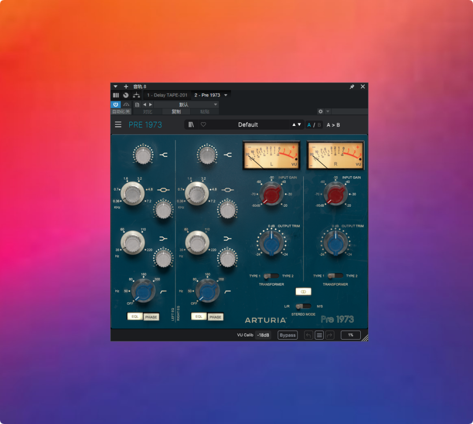Viewport: 473px width, 424px height.
Task: Click the left EQ high shelf gain knob
Action: (143, 155)
